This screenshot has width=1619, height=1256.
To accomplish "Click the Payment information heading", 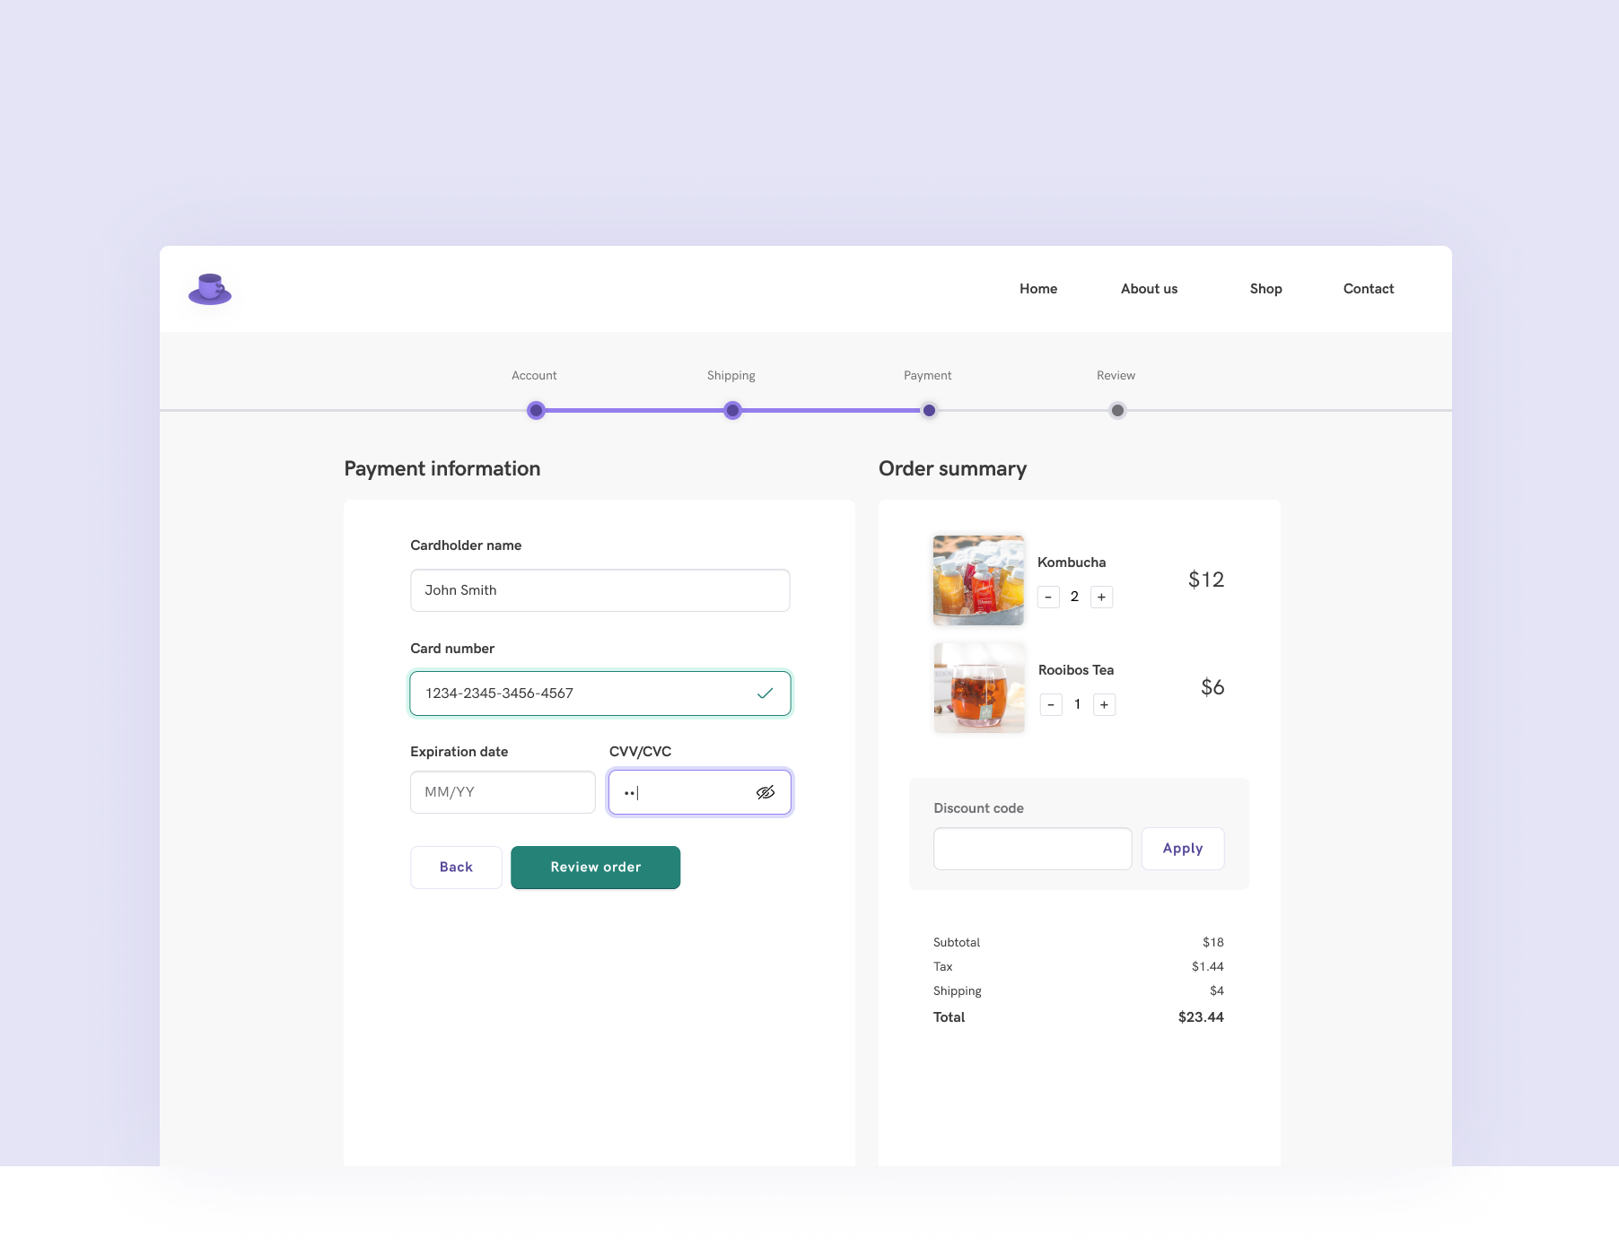I will coord(442,469).
